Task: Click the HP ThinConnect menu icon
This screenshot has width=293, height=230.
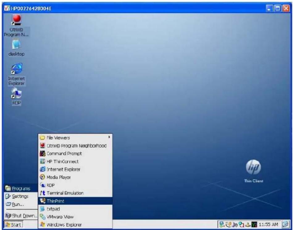Action: 43,161
